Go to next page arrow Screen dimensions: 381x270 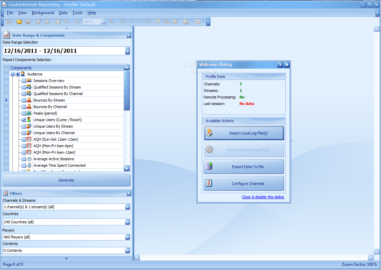(x=139, y=22)
